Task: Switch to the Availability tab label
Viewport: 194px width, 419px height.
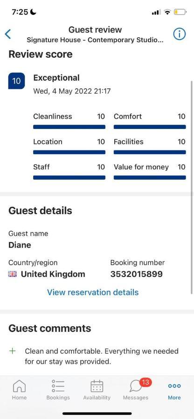Action: coord(97,398)
